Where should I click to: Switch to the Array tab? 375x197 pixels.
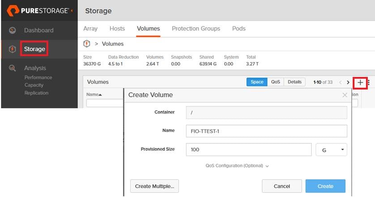click(x=90, y=29)
